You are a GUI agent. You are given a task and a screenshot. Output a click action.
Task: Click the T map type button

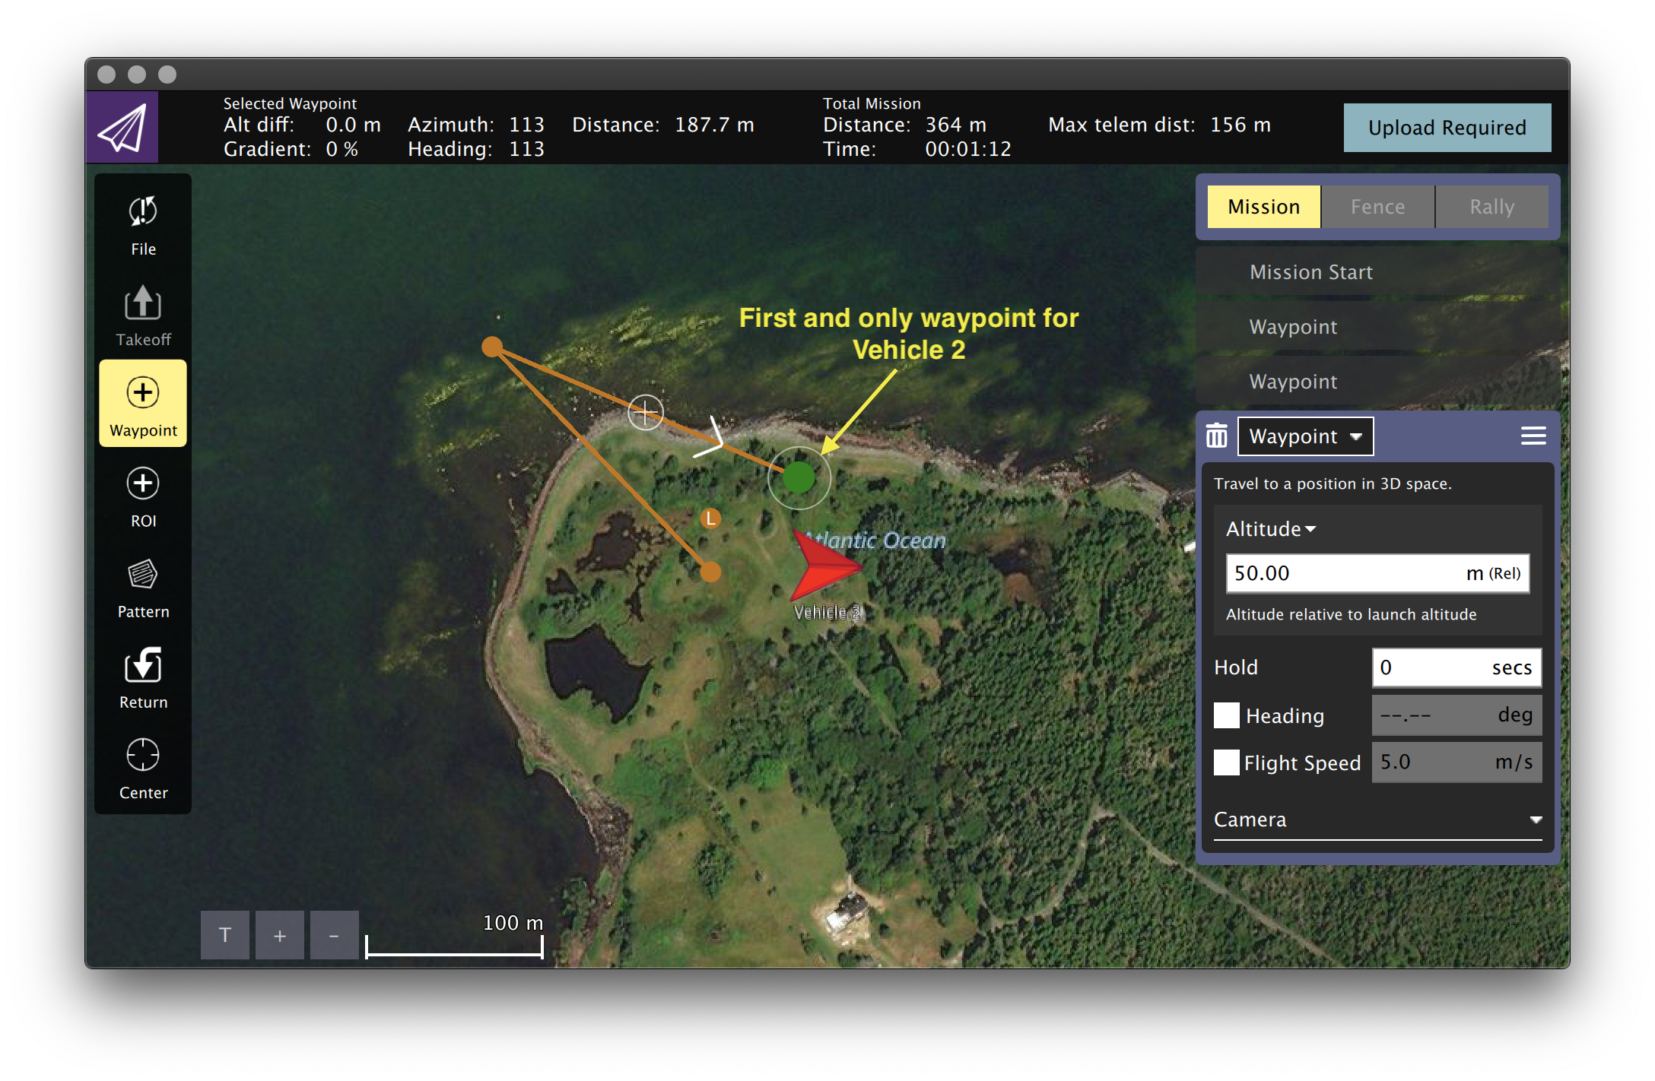[x=225, y=935]
